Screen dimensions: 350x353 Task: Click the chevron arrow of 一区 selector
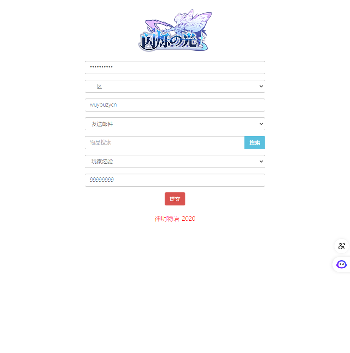tap(261, 86)
